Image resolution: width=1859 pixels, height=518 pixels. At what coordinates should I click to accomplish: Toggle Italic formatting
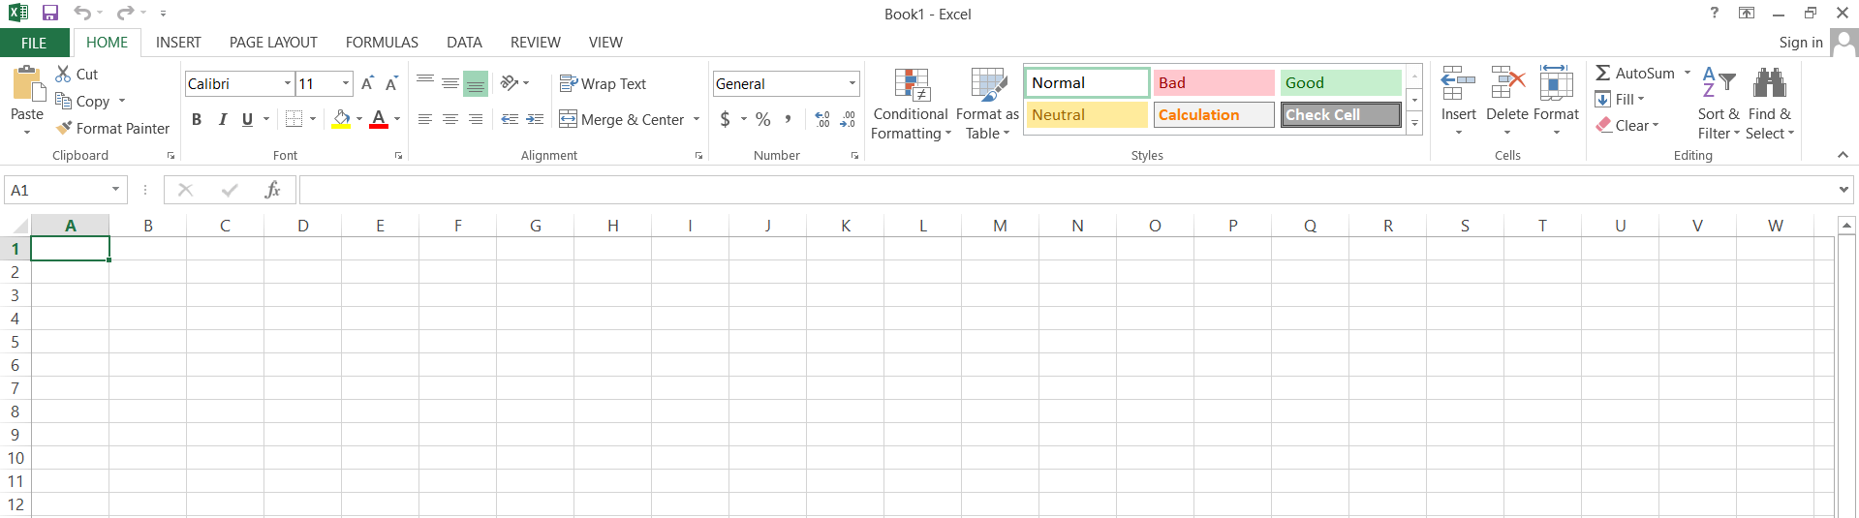coord(223,119)
